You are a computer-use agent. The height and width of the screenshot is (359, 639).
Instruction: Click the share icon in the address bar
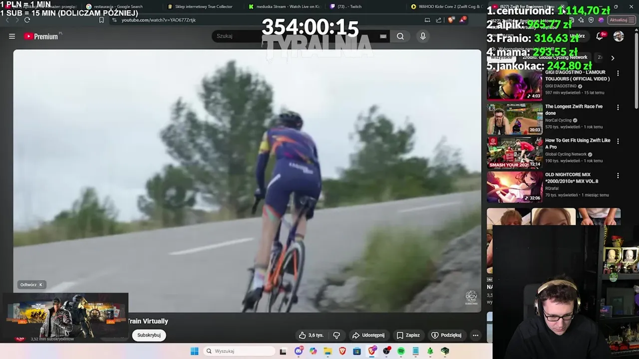[439, 20]
